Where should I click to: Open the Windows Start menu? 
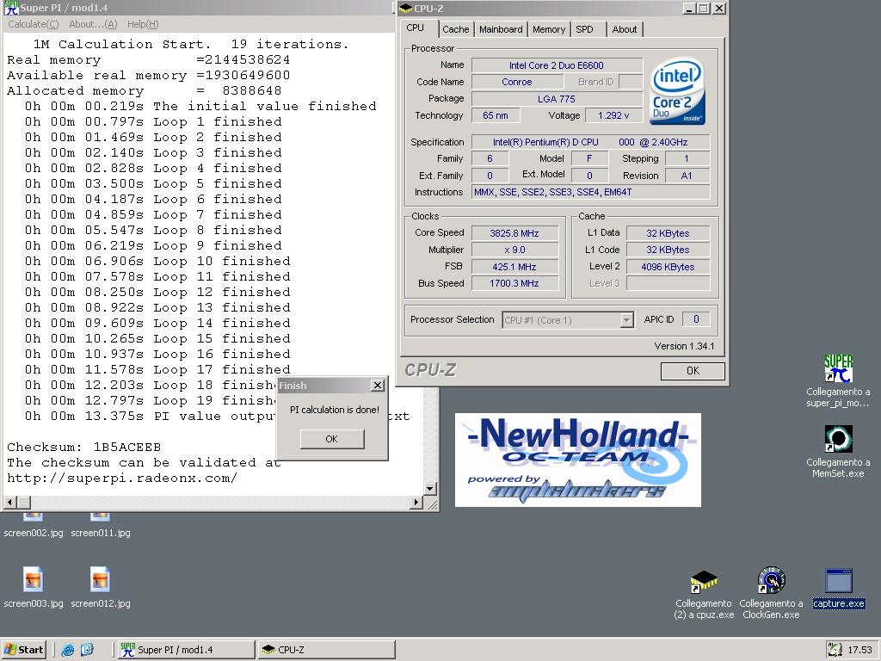[23, 650]
